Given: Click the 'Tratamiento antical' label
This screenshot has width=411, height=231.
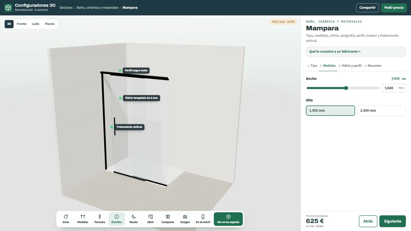Looking at the screenshot, I should coord(129,127).
